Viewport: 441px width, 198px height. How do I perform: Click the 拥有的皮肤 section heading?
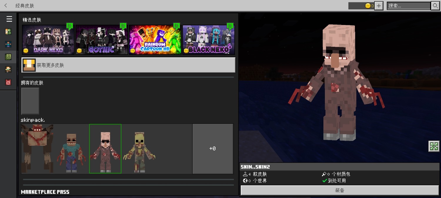[32, 83]
